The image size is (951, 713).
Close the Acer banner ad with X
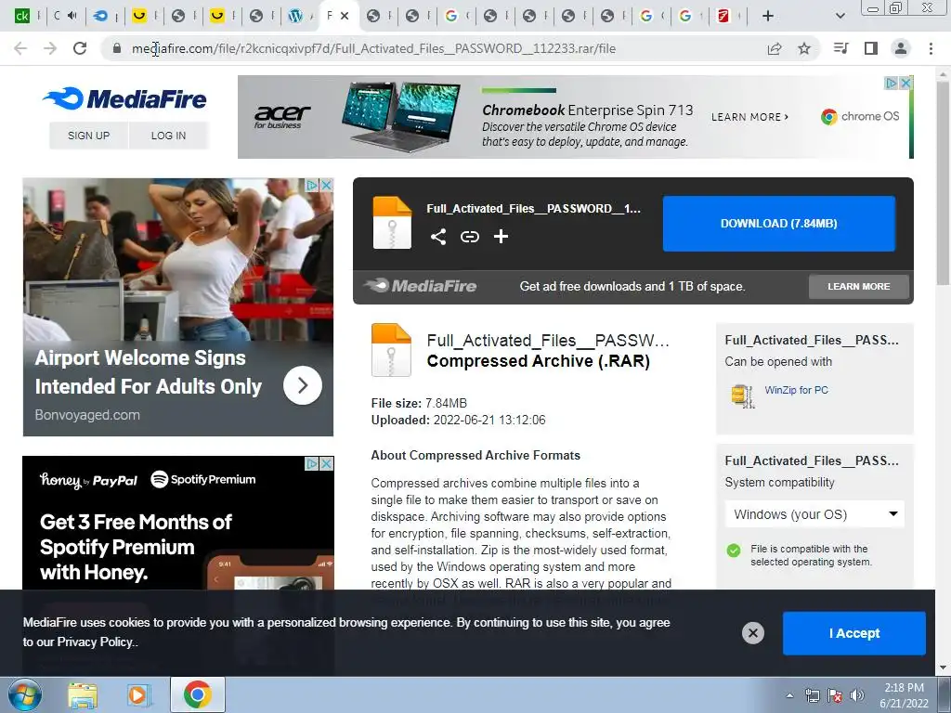coord(905,83)
